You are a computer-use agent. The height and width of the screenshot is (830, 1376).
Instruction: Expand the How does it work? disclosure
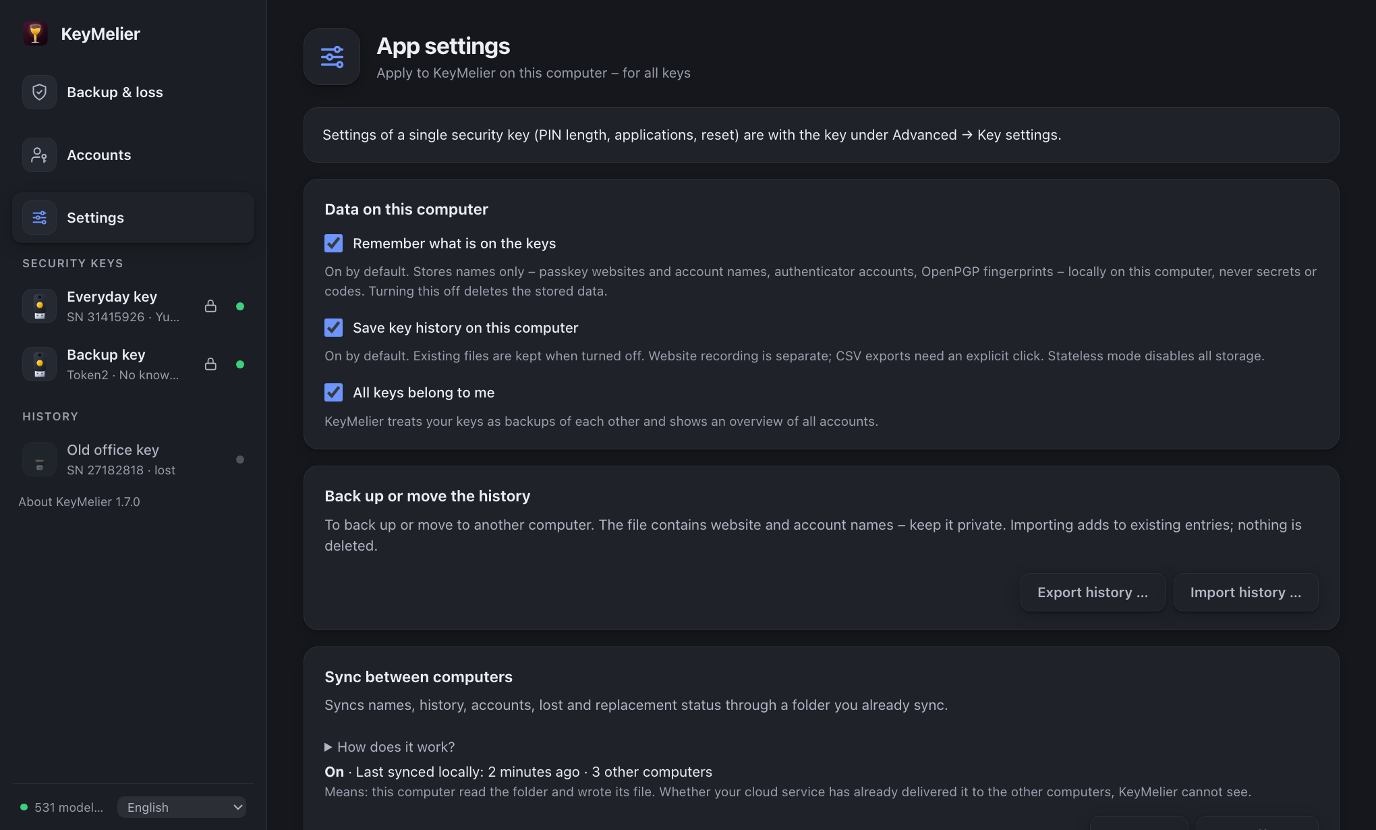(x=389, y=747)
